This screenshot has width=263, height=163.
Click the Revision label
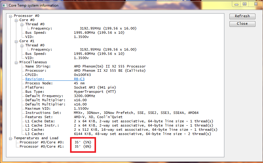(x=35, y=79)
